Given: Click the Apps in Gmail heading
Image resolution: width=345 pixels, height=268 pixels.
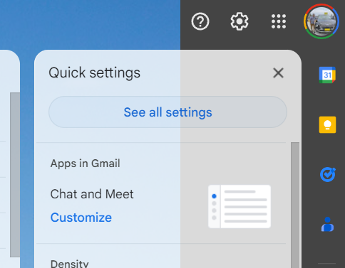Looking at the screenshot, I should tap(85, 164).
